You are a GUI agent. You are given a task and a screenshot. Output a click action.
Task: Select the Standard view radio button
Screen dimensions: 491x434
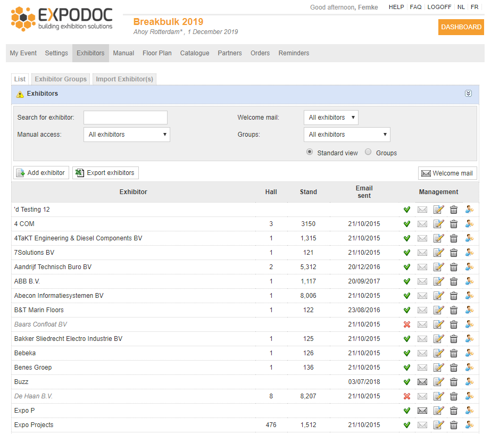point(310,152)
